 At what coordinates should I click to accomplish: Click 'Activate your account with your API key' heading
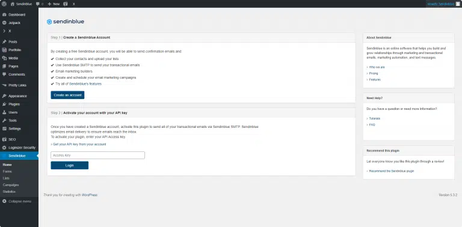coord(95,113)
